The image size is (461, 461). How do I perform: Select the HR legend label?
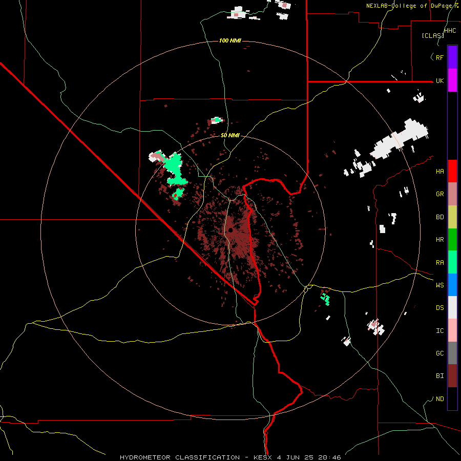pyautogui.click(x=439, y=240)
